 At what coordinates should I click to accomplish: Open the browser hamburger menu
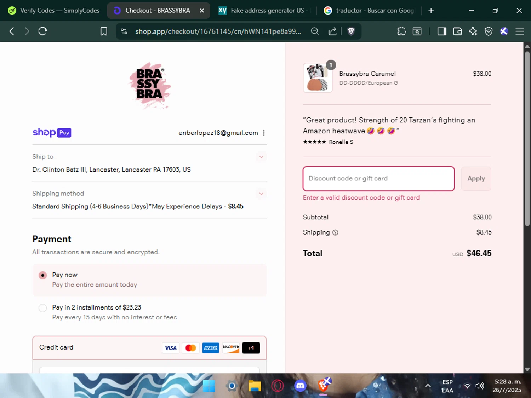pos(520,31)
